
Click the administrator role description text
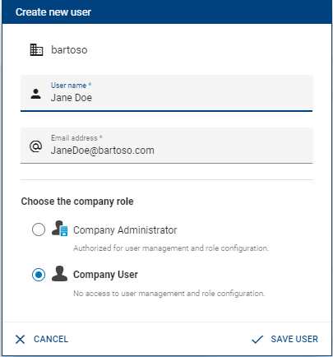171,248
